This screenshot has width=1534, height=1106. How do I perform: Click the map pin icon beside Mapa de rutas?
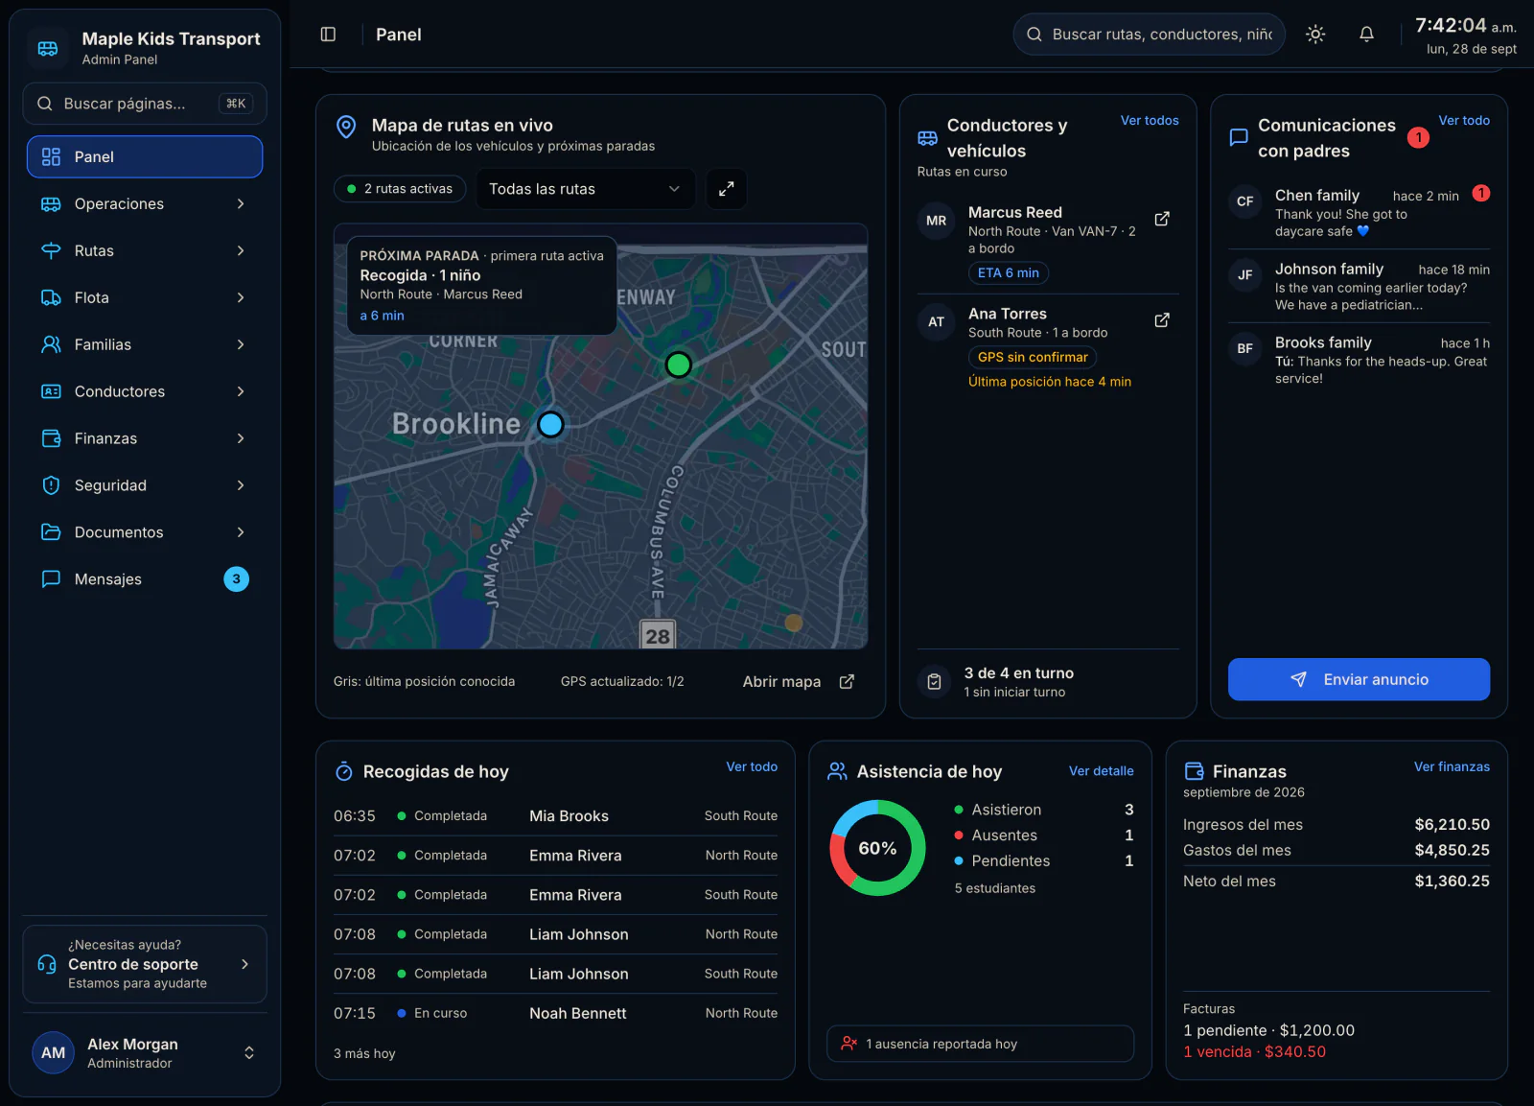[346, 127]
